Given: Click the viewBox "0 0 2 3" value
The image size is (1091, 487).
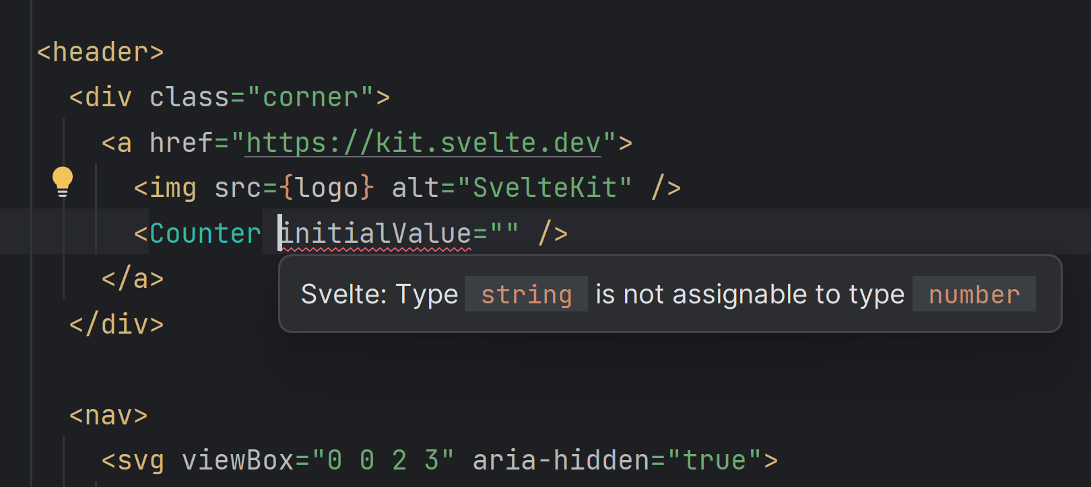Looking at the screenshot, I should (383, 461).
